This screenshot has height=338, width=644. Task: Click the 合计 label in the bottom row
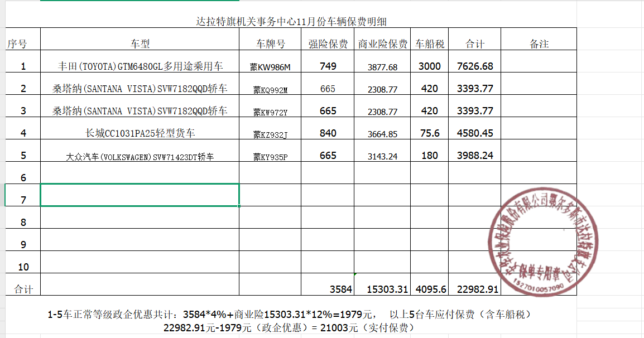[23, 289]
